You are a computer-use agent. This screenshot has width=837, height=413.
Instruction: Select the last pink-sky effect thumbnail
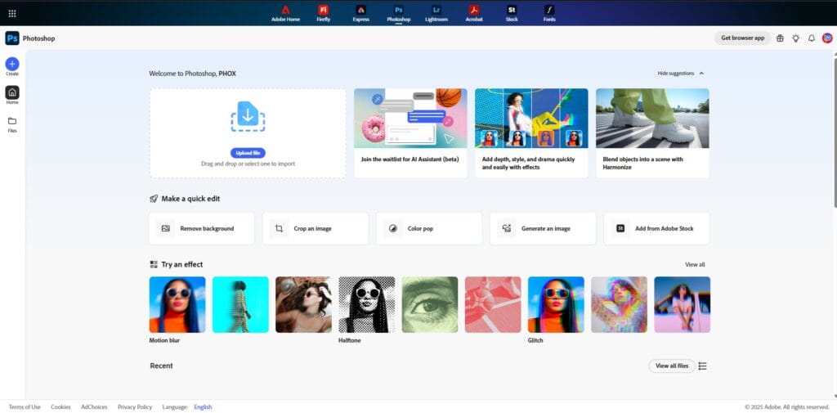683,304
